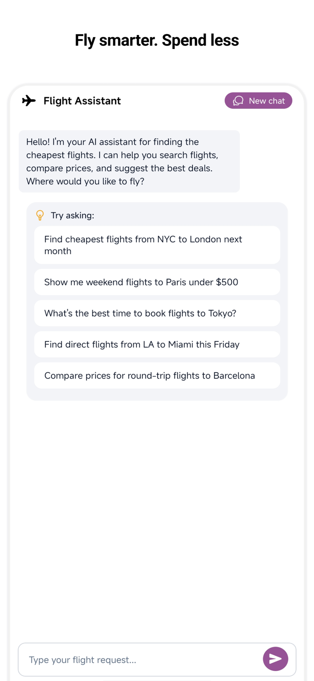This screenshot has height=681, width=314.
Task: Hit the send icon in the message bar
Action: [x=275, y=659]
